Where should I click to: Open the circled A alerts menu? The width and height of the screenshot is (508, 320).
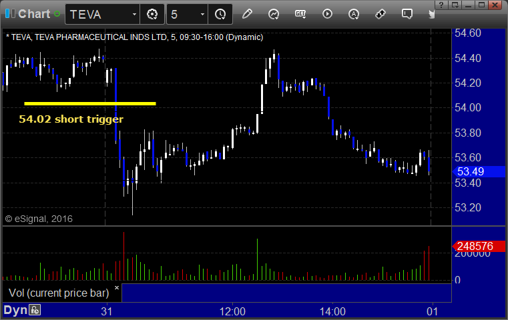[x=354, y=14]
